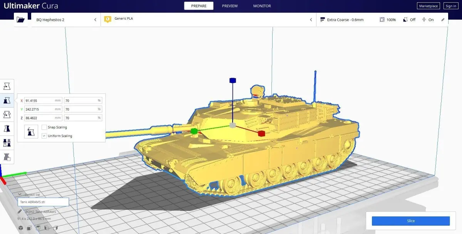Click the Sign in button
This screenshot has width=462, height=234.
point(451,6)
